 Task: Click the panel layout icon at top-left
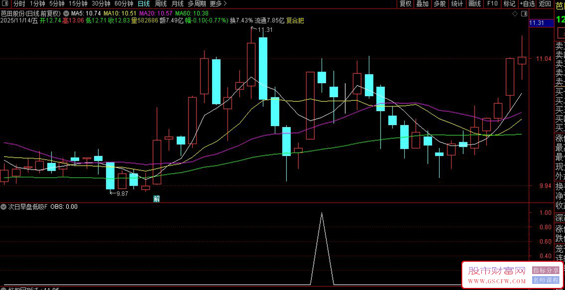click(7, 4)
